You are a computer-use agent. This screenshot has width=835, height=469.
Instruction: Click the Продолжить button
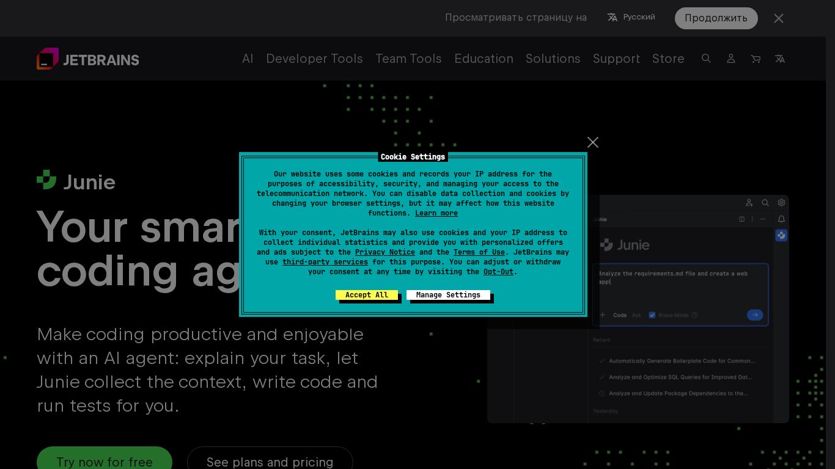[716, 18]
